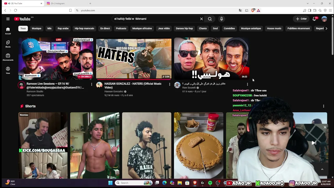Open more options for Ramoon Live Sessions video

pos(92,84)
